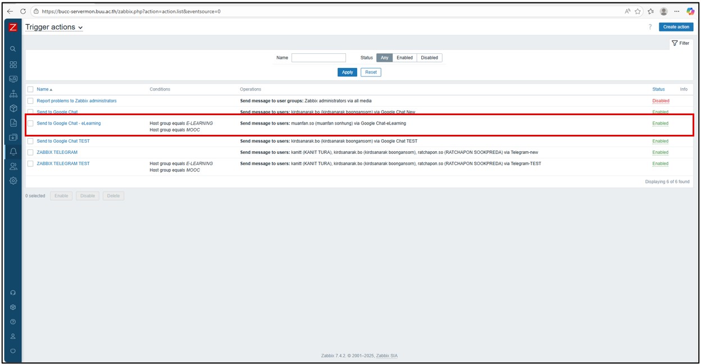Click the Name filter input field
The height and width of the screenshot is (364, 701).
click(318, 58)
